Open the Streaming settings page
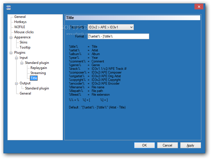The image size is (211, 159). click(x=38, y=73)
